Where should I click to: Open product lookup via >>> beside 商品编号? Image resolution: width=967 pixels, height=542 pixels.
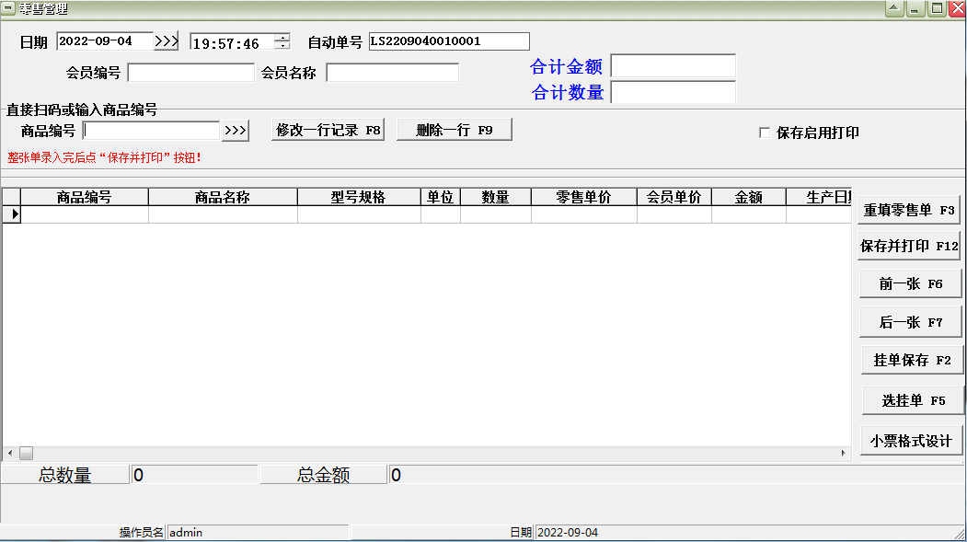coord(236,131)
